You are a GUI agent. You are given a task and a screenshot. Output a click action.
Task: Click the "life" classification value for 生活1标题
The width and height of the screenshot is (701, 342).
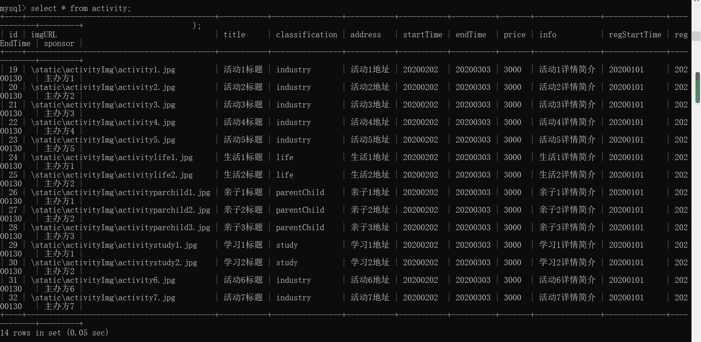point(284,157)
